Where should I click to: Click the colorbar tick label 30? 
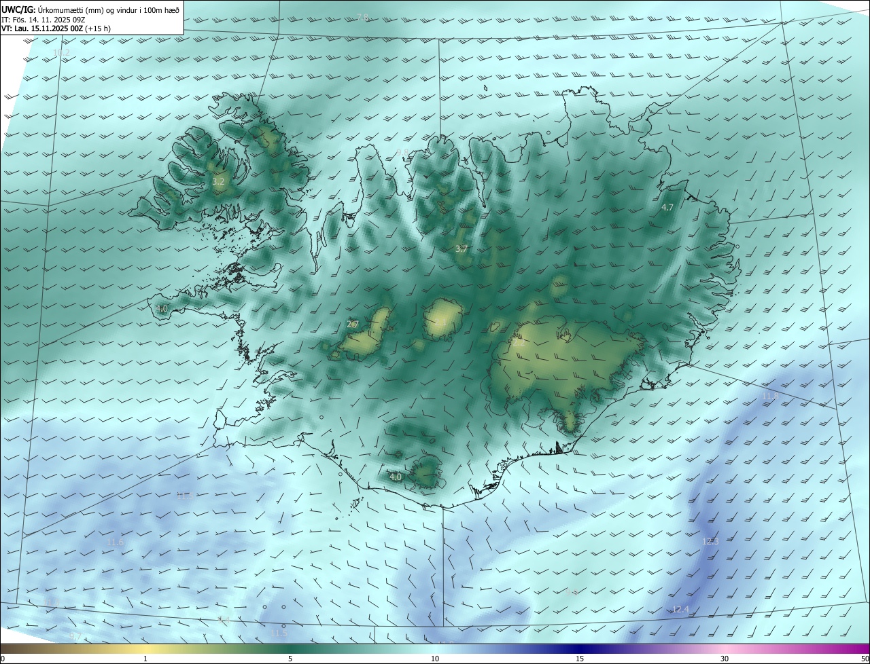[725, 659]
